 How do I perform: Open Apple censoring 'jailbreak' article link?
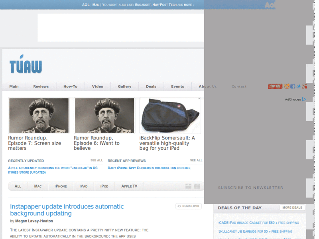click(53, 170)
